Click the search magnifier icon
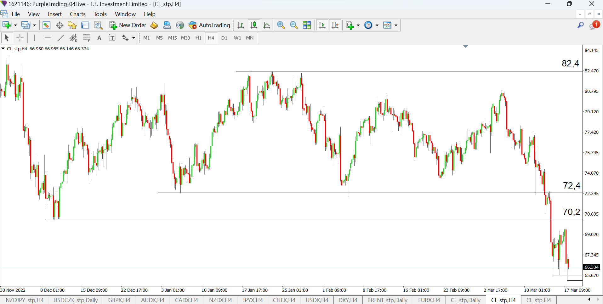The image size is (603, 304). pyautogui.click(x=581, y=25)
